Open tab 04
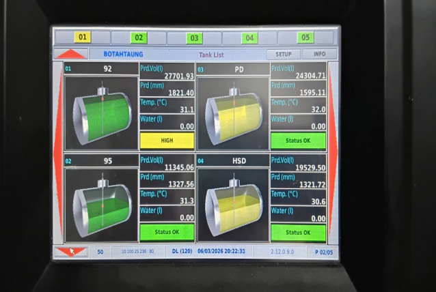This screenshot has height=292, width=436. click(249, 38)
